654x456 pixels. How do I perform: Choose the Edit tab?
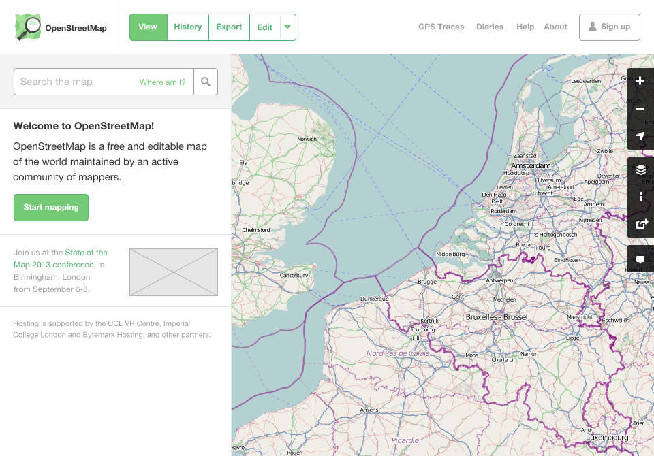point(265,27)
